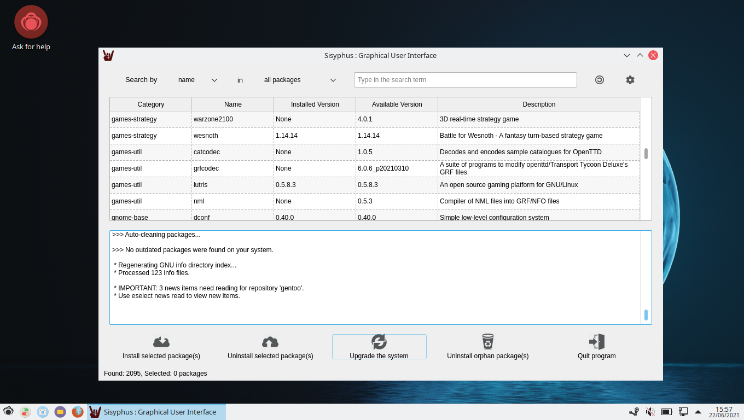The height and width of the screenshot is (420, 744).
Task: Click the 'Found: 2095, Selected: 0 packages' status
Action: [155, 374]
